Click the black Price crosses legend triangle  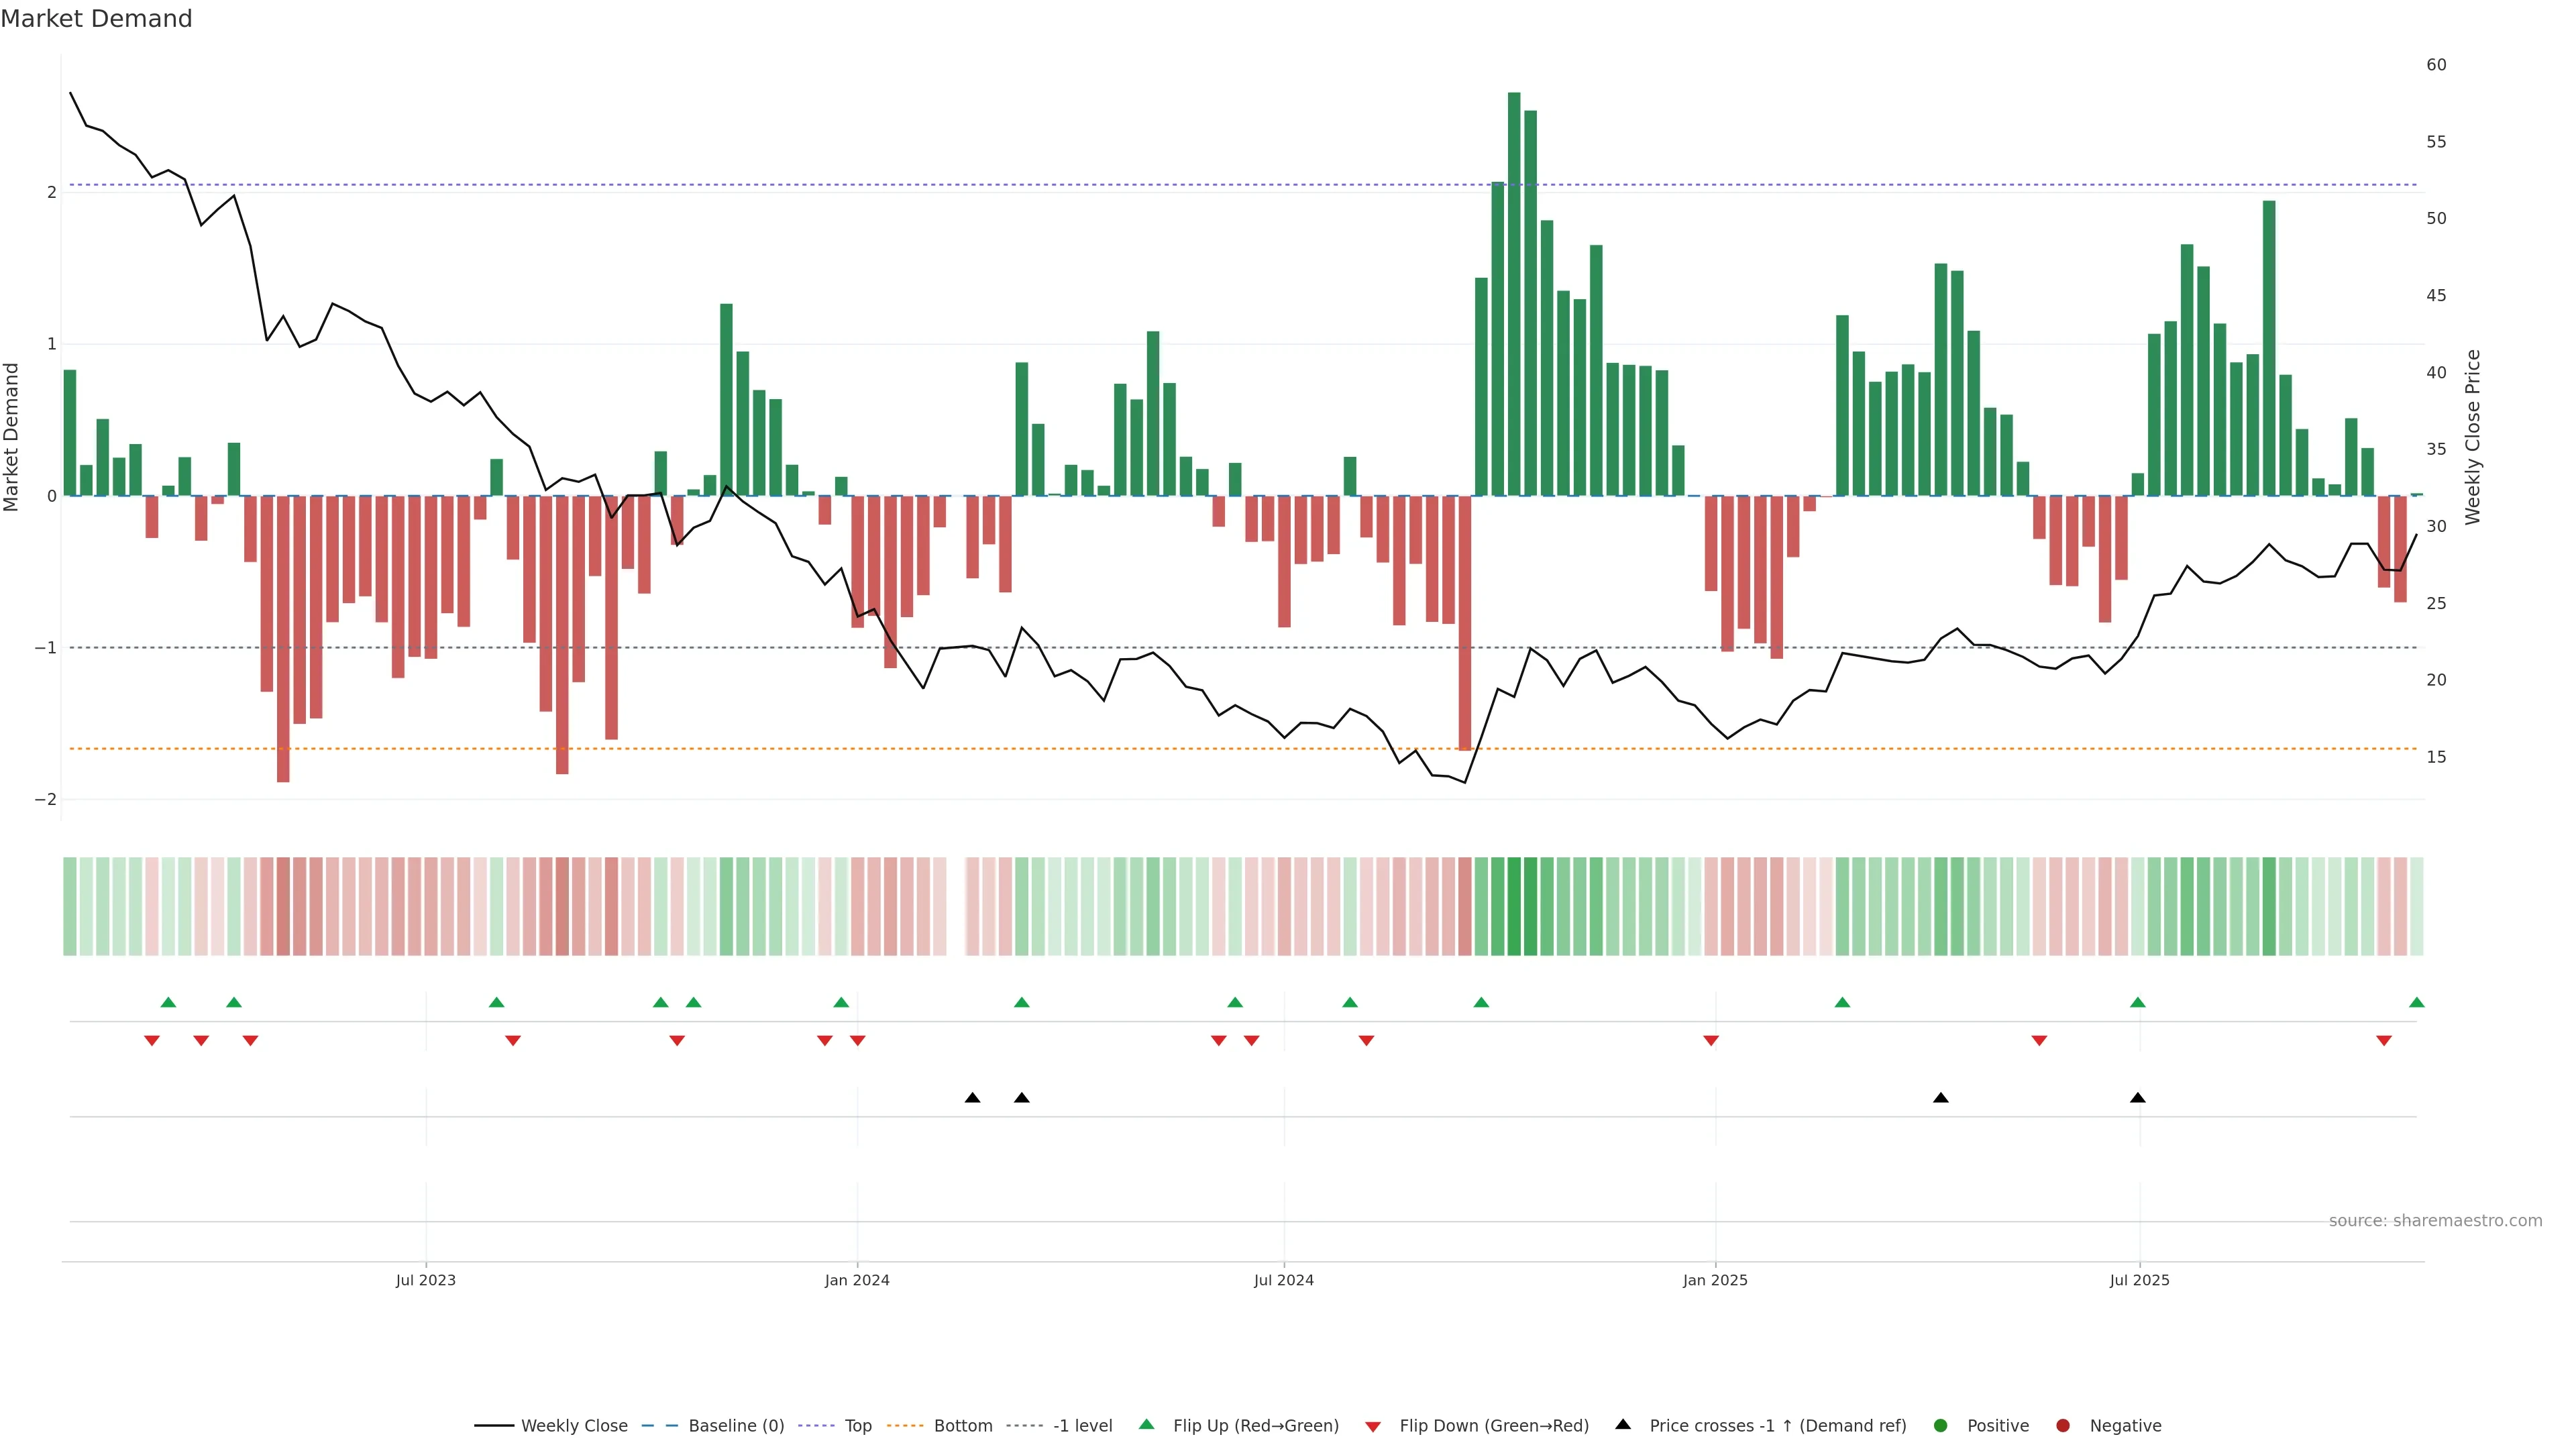1623,1424
